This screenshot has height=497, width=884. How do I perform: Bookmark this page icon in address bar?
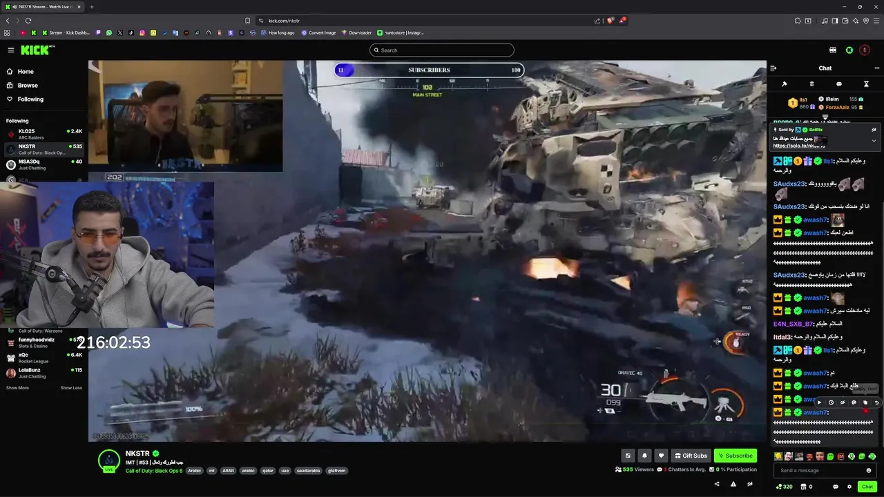[248, 21]
